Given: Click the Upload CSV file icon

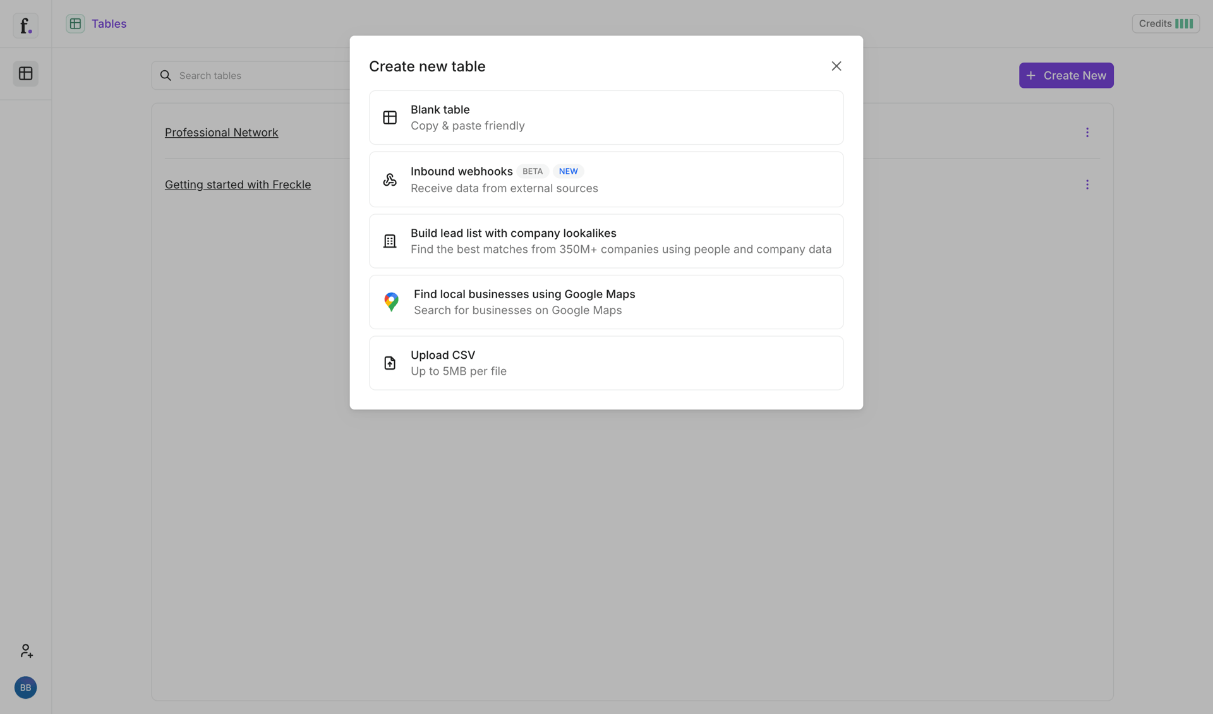Looking at the screenshot, I should 390,363.
